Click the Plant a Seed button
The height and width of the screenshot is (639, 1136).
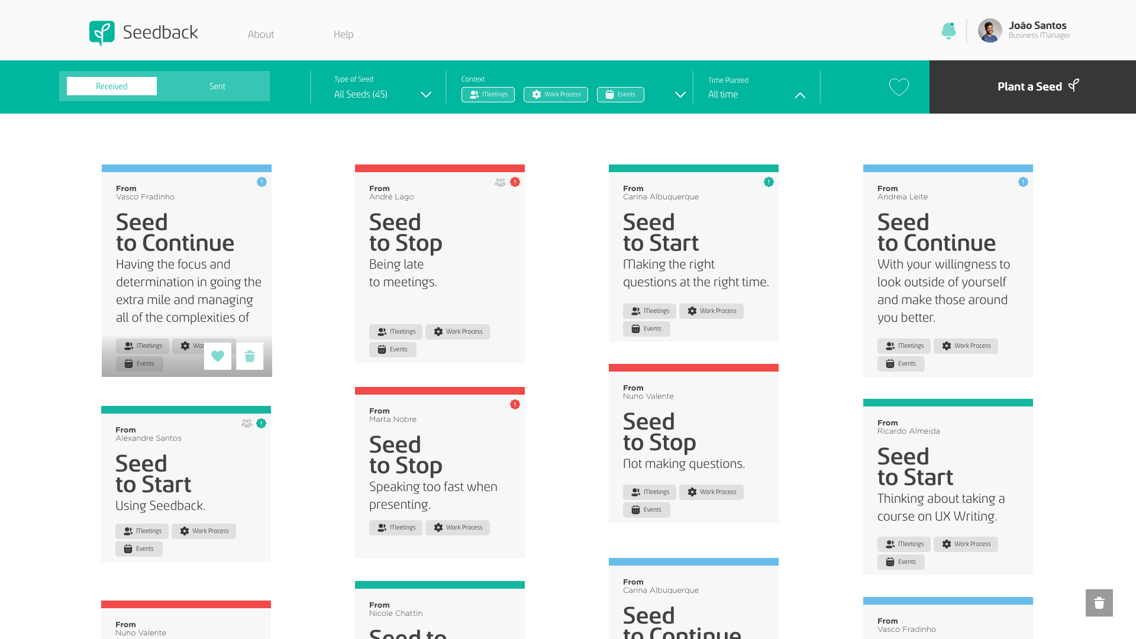coord(1032,87)
